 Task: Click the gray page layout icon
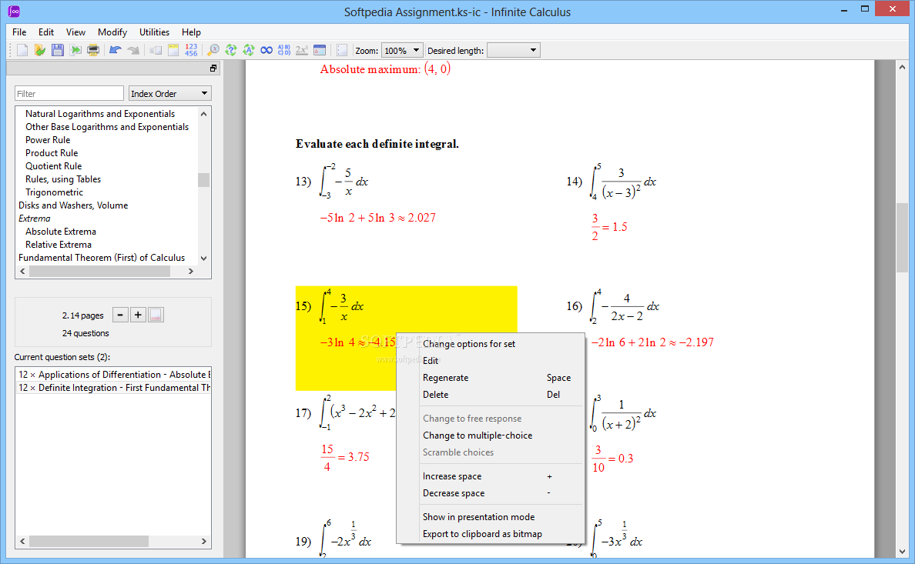point(156,50)
